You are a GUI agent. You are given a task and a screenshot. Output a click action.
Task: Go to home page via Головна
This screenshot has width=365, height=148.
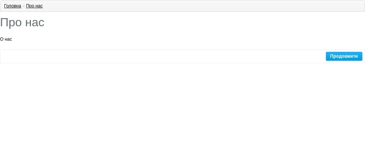tap(13, 6)
